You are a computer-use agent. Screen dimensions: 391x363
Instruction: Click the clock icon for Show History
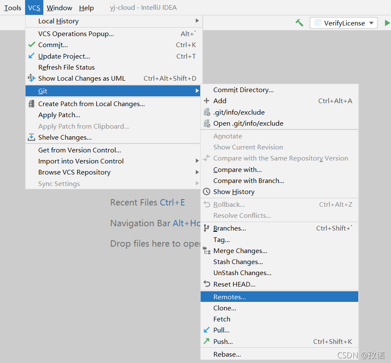tap(207, 191)
